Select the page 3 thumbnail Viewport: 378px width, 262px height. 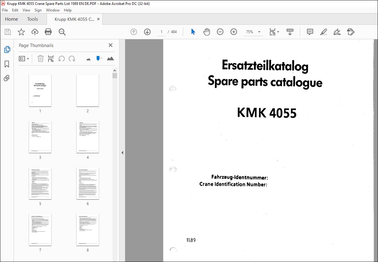(40, 137)
